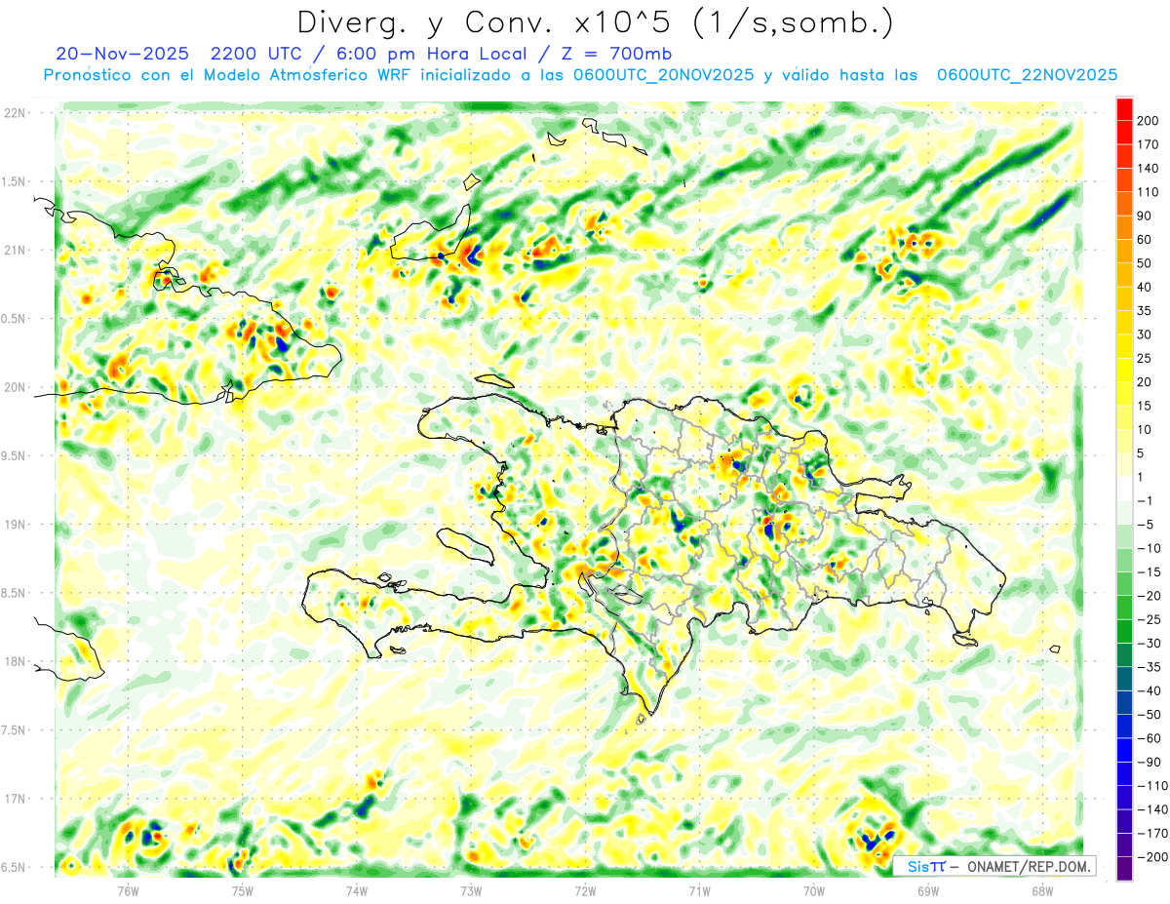The width and height of the screenshot is (1170, 904).
Task: Click the "7.5N" latitude axis label
Action: coord(15,730)
